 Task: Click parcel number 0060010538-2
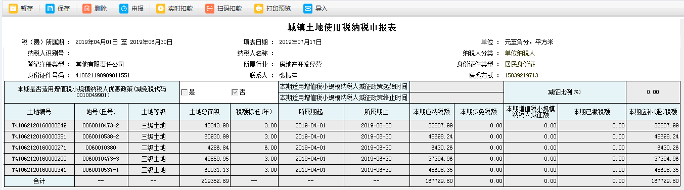pos(101,136)
